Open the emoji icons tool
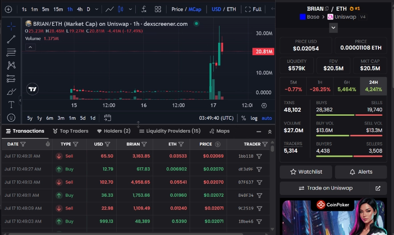394x235 pixels. pos(11,117)
